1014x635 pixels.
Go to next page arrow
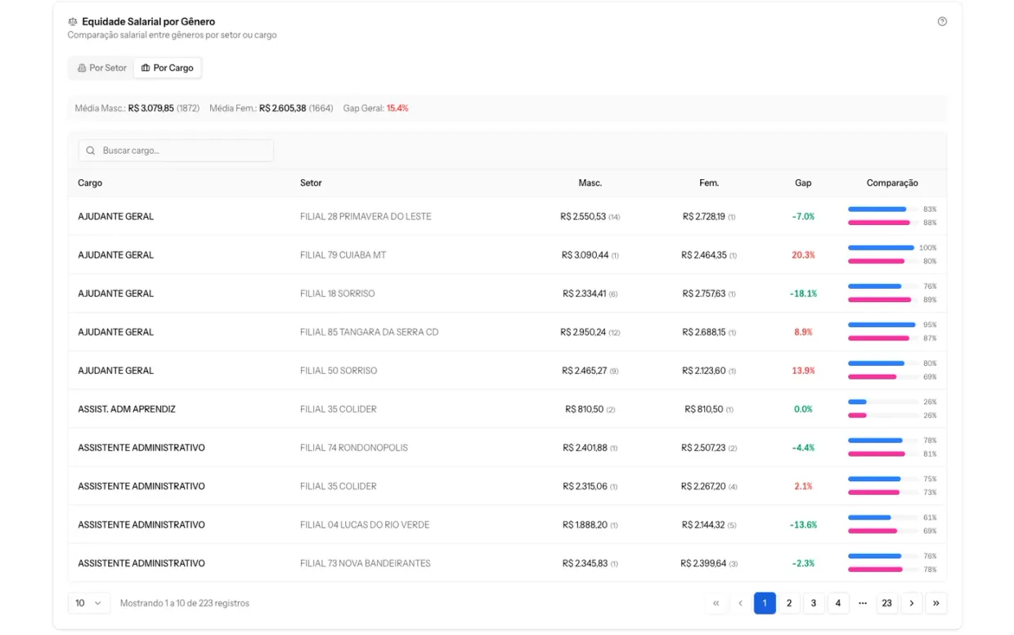pos(912,603)
